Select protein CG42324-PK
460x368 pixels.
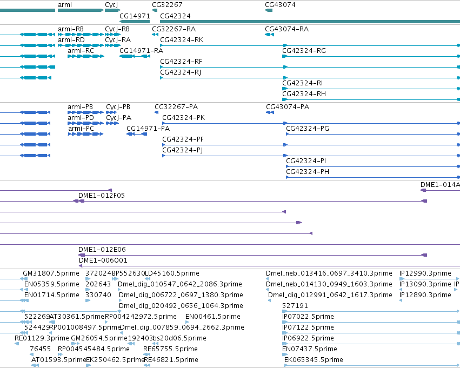coord(184,118)
